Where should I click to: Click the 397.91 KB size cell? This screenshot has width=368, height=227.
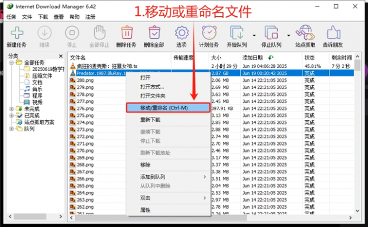(x=221, y=108)
